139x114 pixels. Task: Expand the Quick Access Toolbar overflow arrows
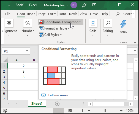(9, 5)
